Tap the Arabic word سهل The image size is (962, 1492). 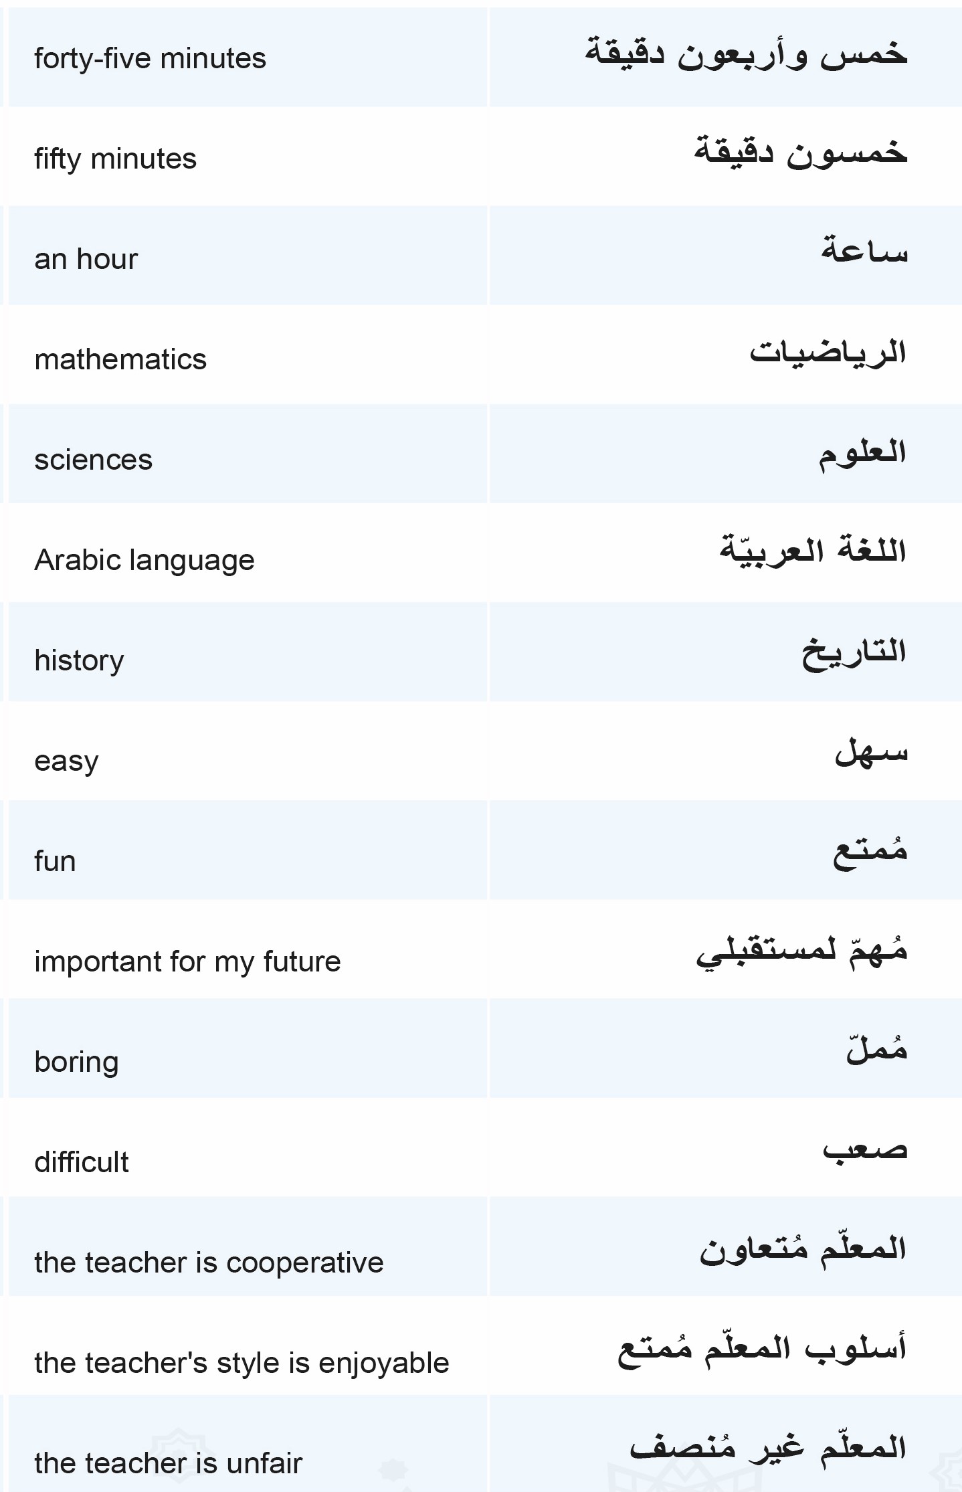[x=871, y=751]
